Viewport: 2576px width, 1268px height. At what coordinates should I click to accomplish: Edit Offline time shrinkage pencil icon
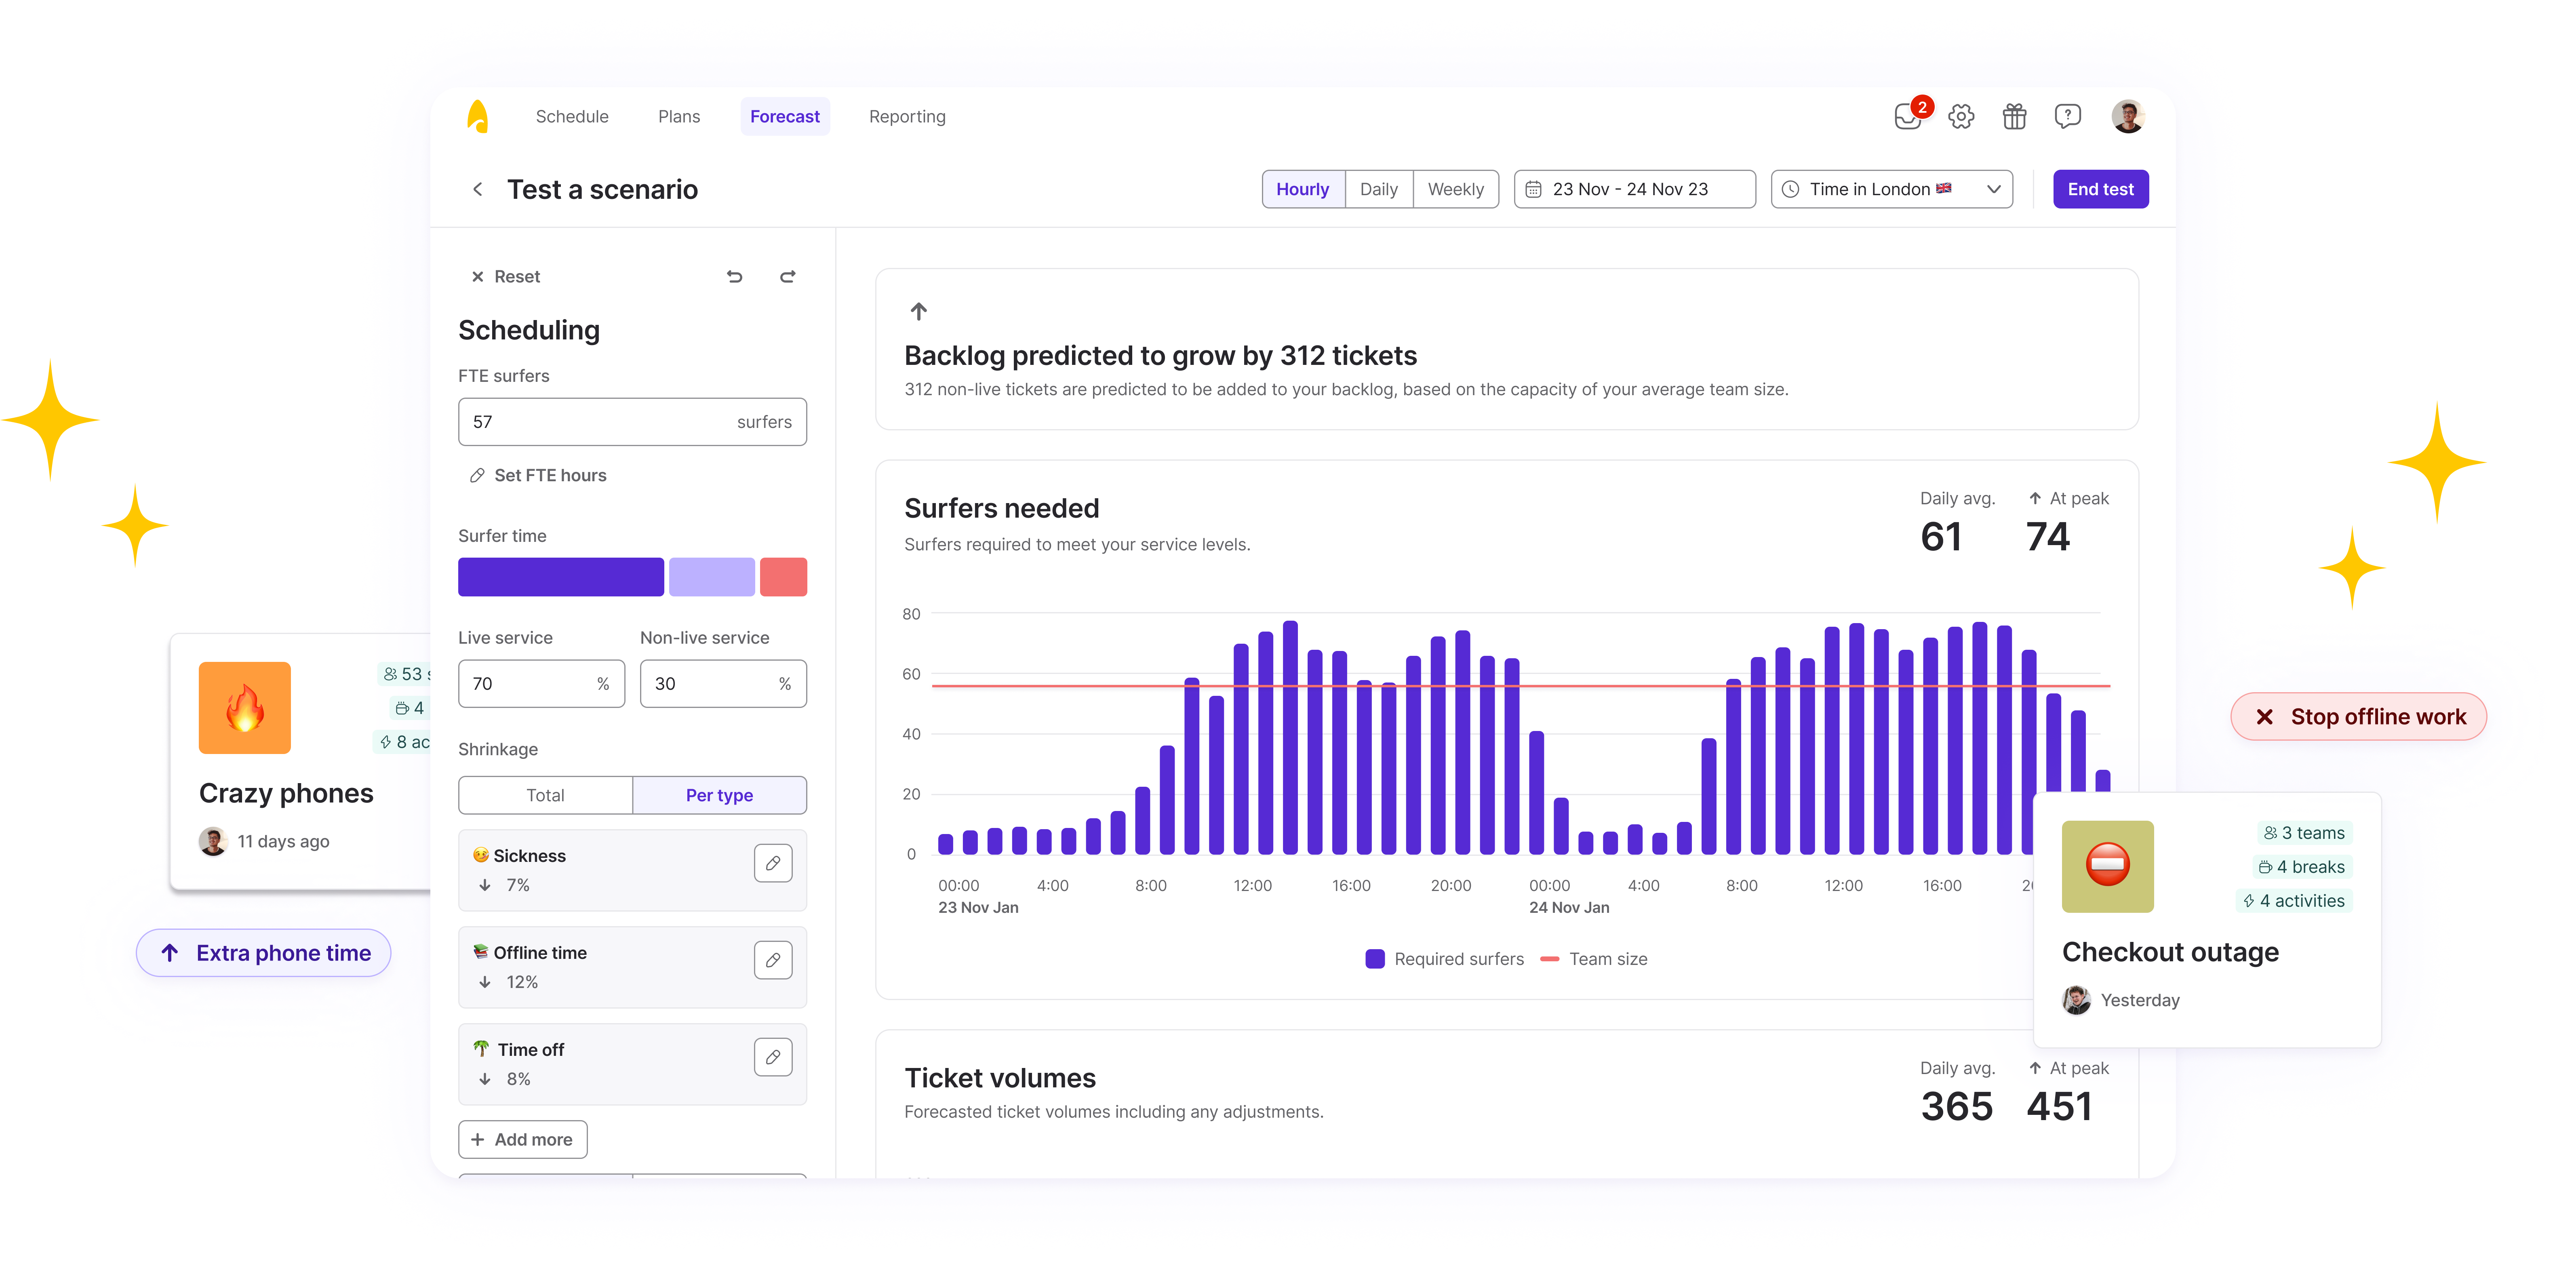(773, 960)
